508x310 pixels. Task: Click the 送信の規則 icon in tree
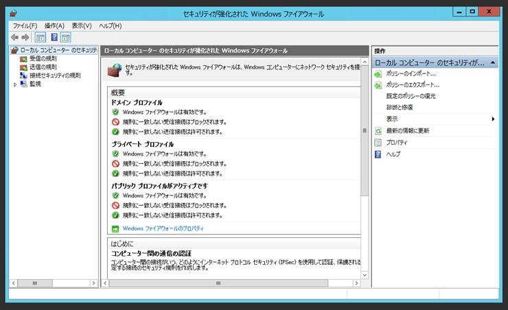(23, 67)
